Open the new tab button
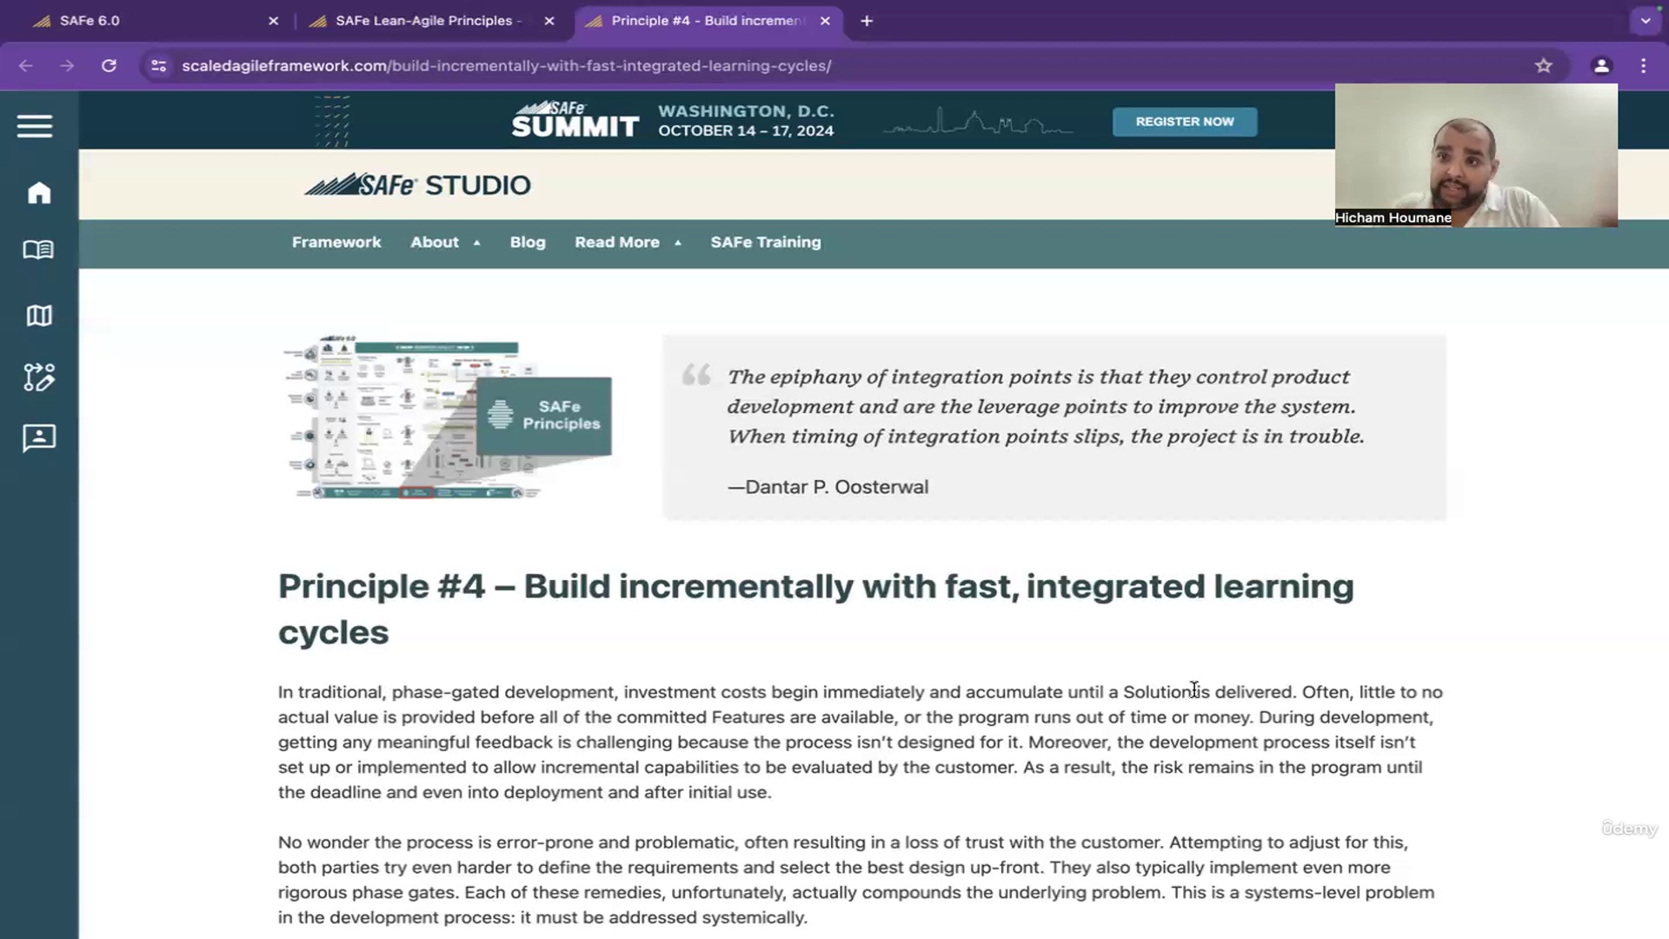Image resolution: width=1669 pixels, height=939 pixels. coord(867,21)
